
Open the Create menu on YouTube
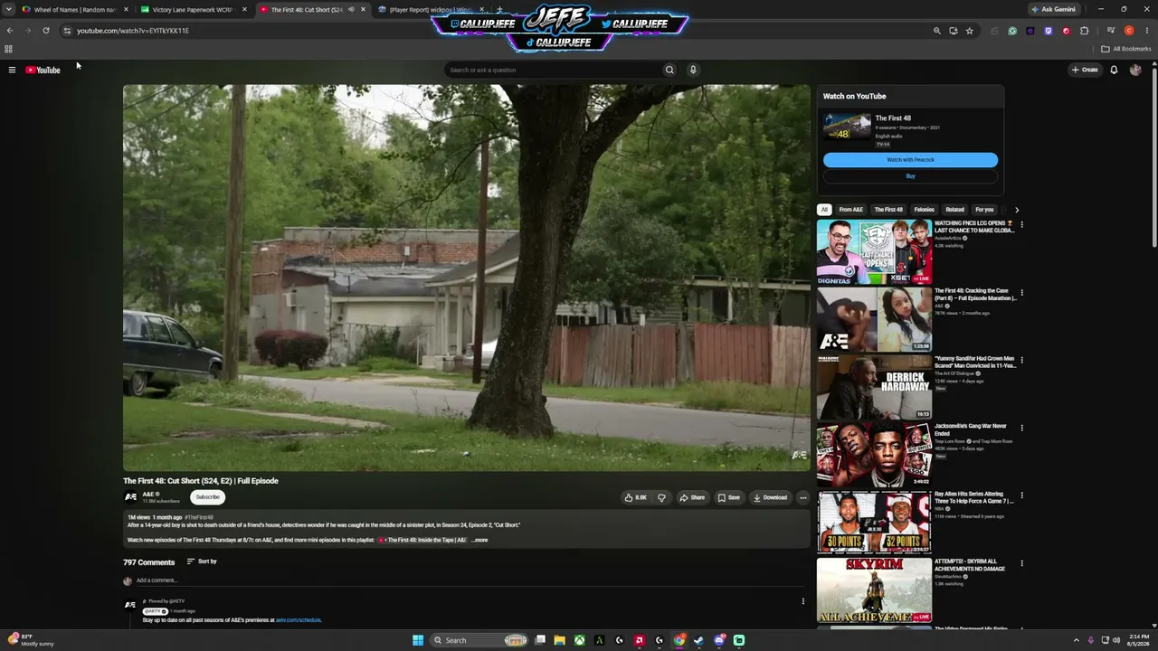[1085, 70]
